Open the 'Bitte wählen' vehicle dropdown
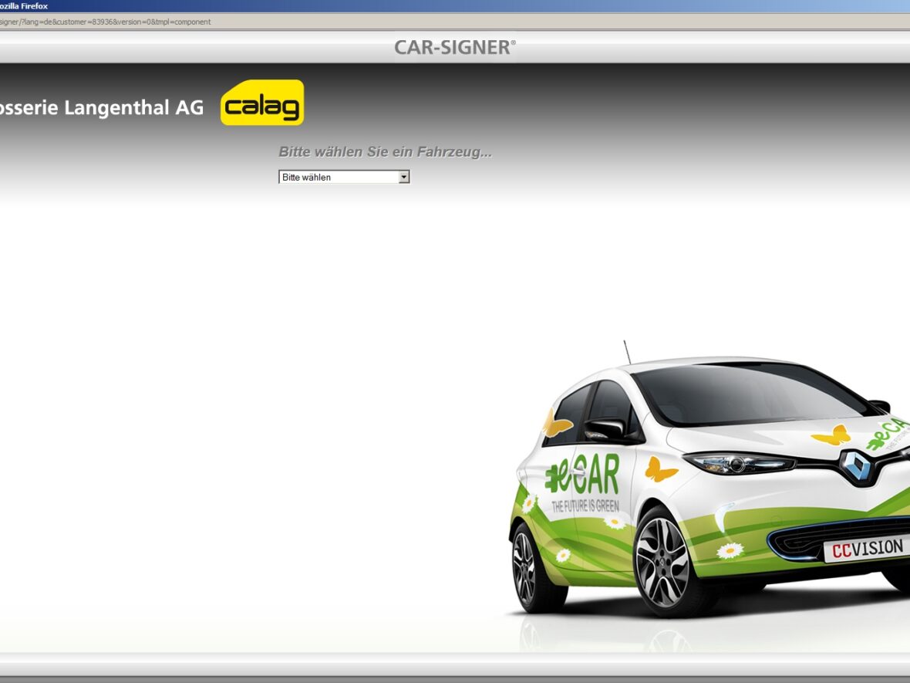910x683 pixels. coord(338,178)
